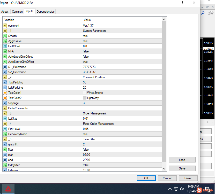Click the integer icon beside TopPadding
The height and width of the screenshot is (194, 215).
(5, 82)
